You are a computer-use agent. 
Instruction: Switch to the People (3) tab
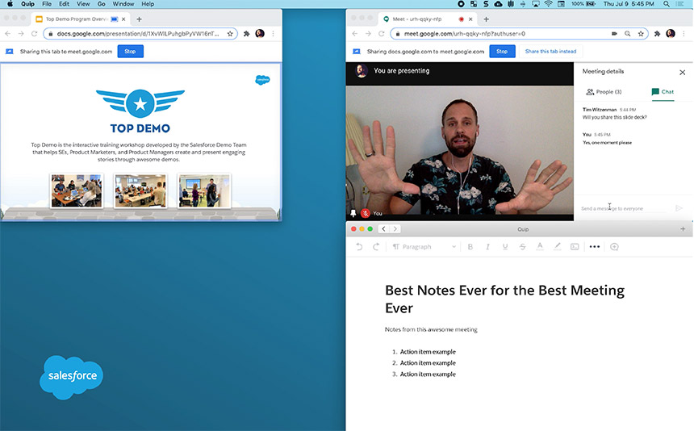point(604,92)
